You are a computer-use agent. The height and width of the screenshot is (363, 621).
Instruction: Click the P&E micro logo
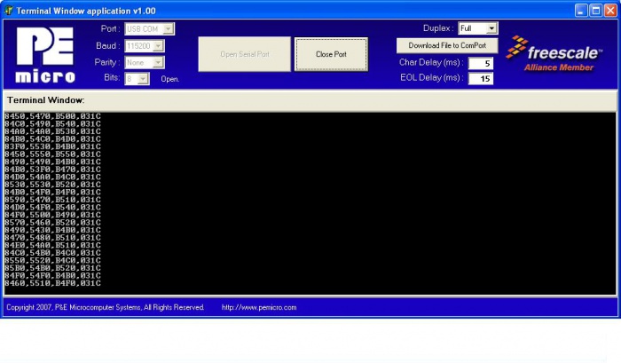point(45,55)
